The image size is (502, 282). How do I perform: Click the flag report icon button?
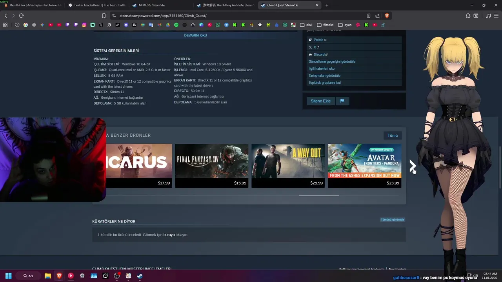(342, 101)
